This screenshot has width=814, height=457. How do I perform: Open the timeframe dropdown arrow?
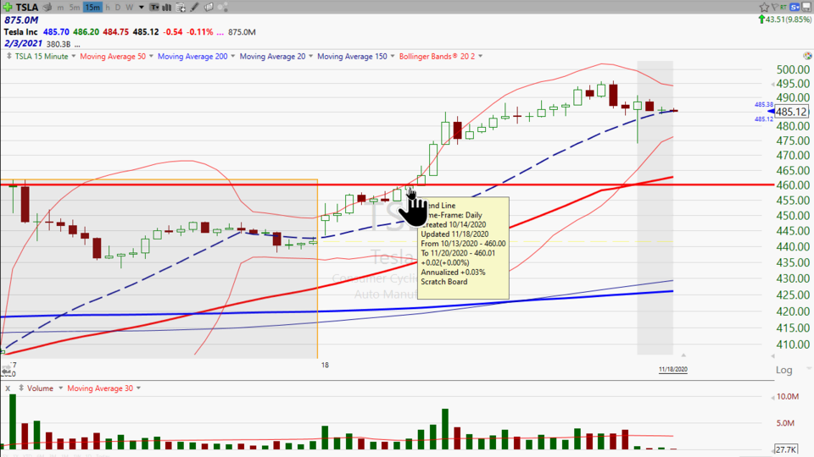click(x=142, y=8)
